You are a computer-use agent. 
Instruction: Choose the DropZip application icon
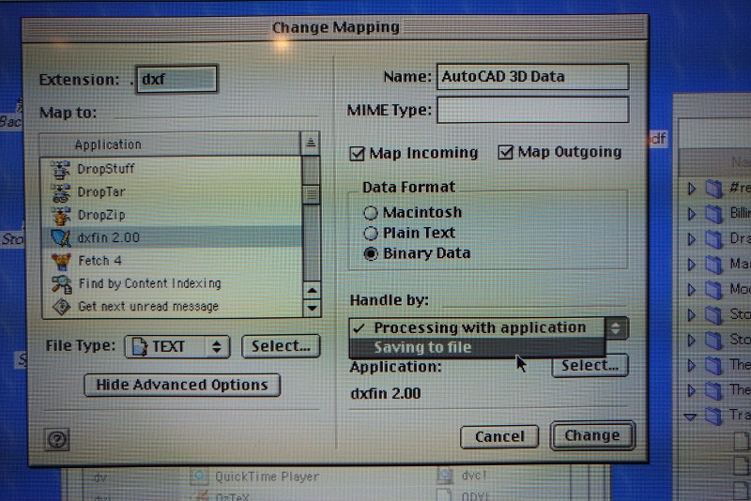60,216
